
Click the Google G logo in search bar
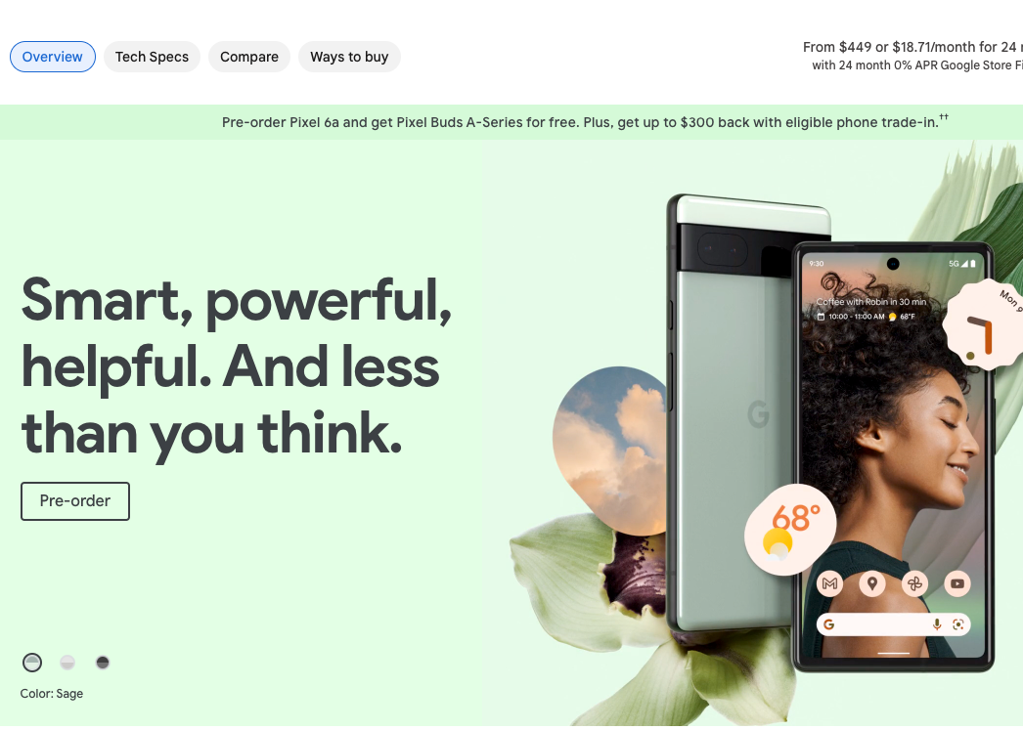coord(829,624)
